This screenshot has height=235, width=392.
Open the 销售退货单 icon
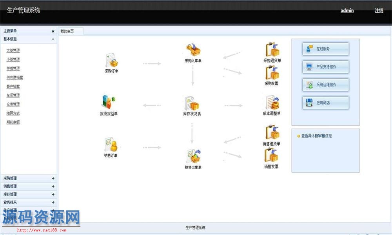pos(272,133)
